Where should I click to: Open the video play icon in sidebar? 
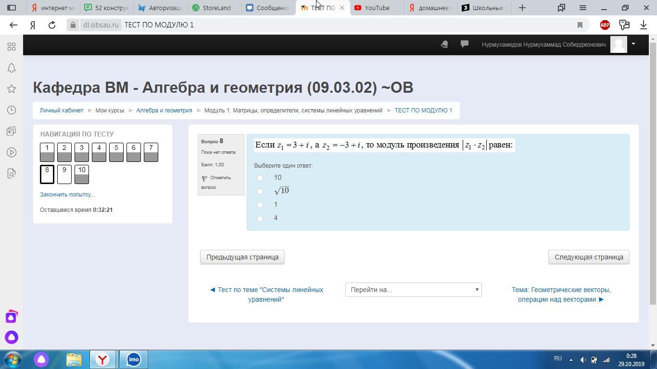[x=12, y=152]
